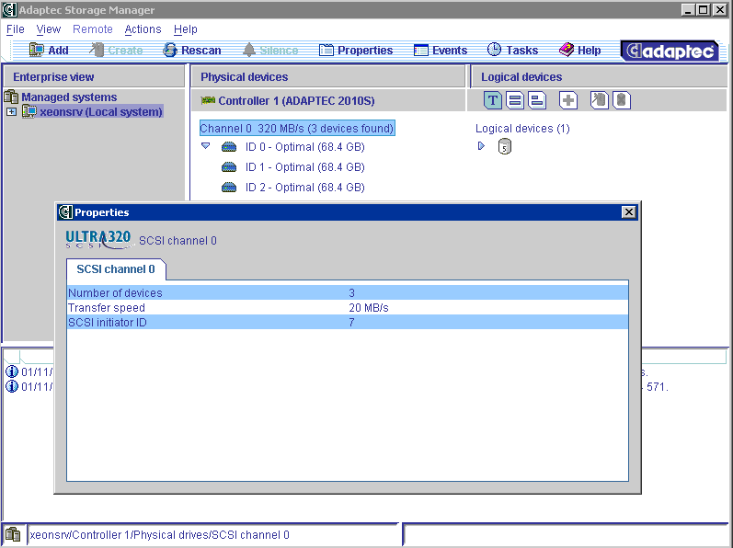Open the File menu
The width and height of the screenshot is (733, 548).
(15, 29)
